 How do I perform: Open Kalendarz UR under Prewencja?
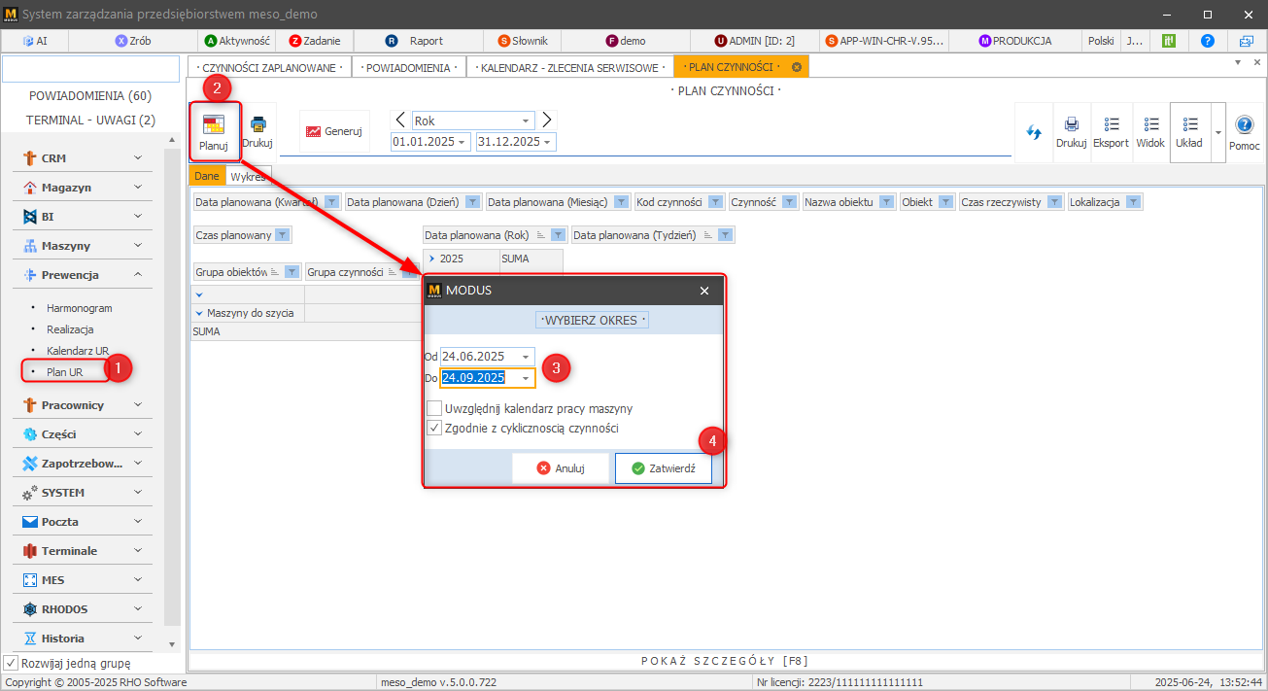[78, 351]
